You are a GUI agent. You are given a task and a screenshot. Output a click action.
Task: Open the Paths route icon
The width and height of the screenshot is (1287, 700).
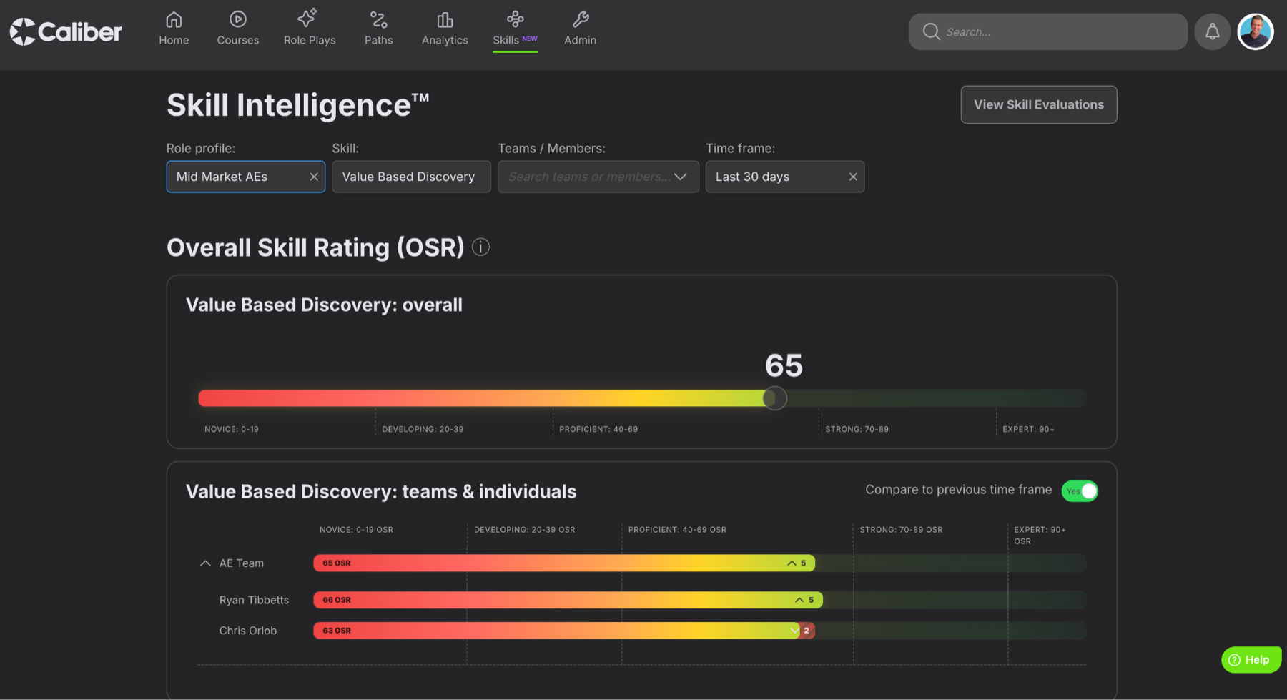tap(378, 19)
